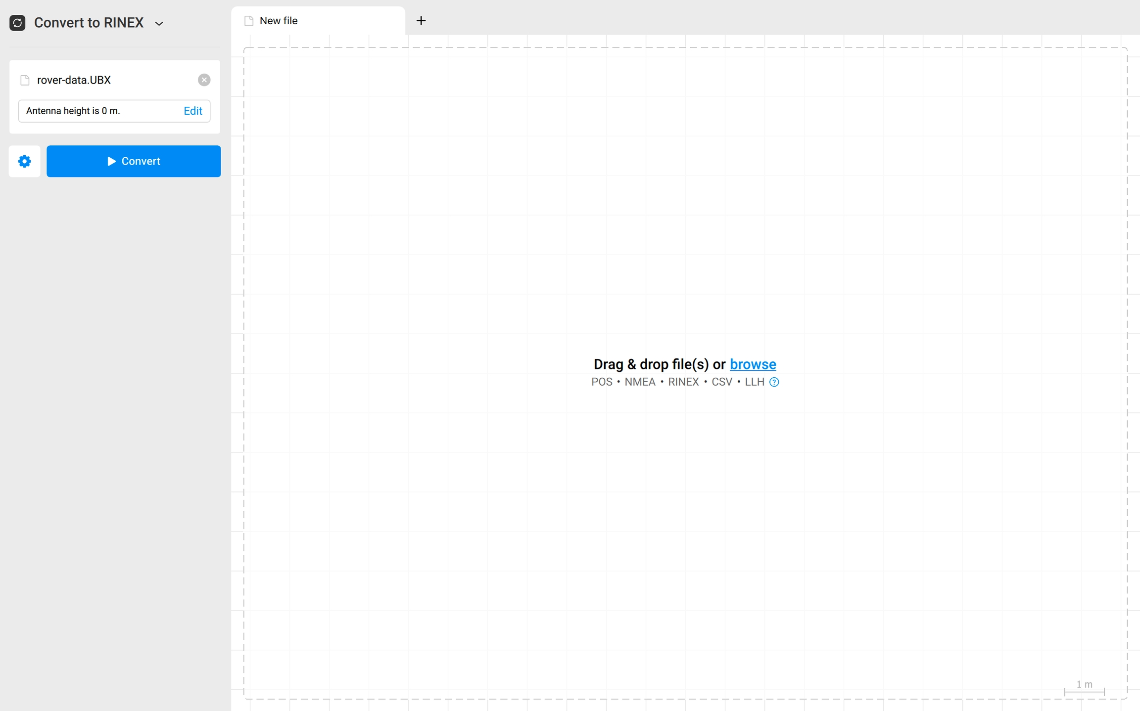Open conversion settings gear icon
Screen dimensions: 1140x711
(24, 161)
